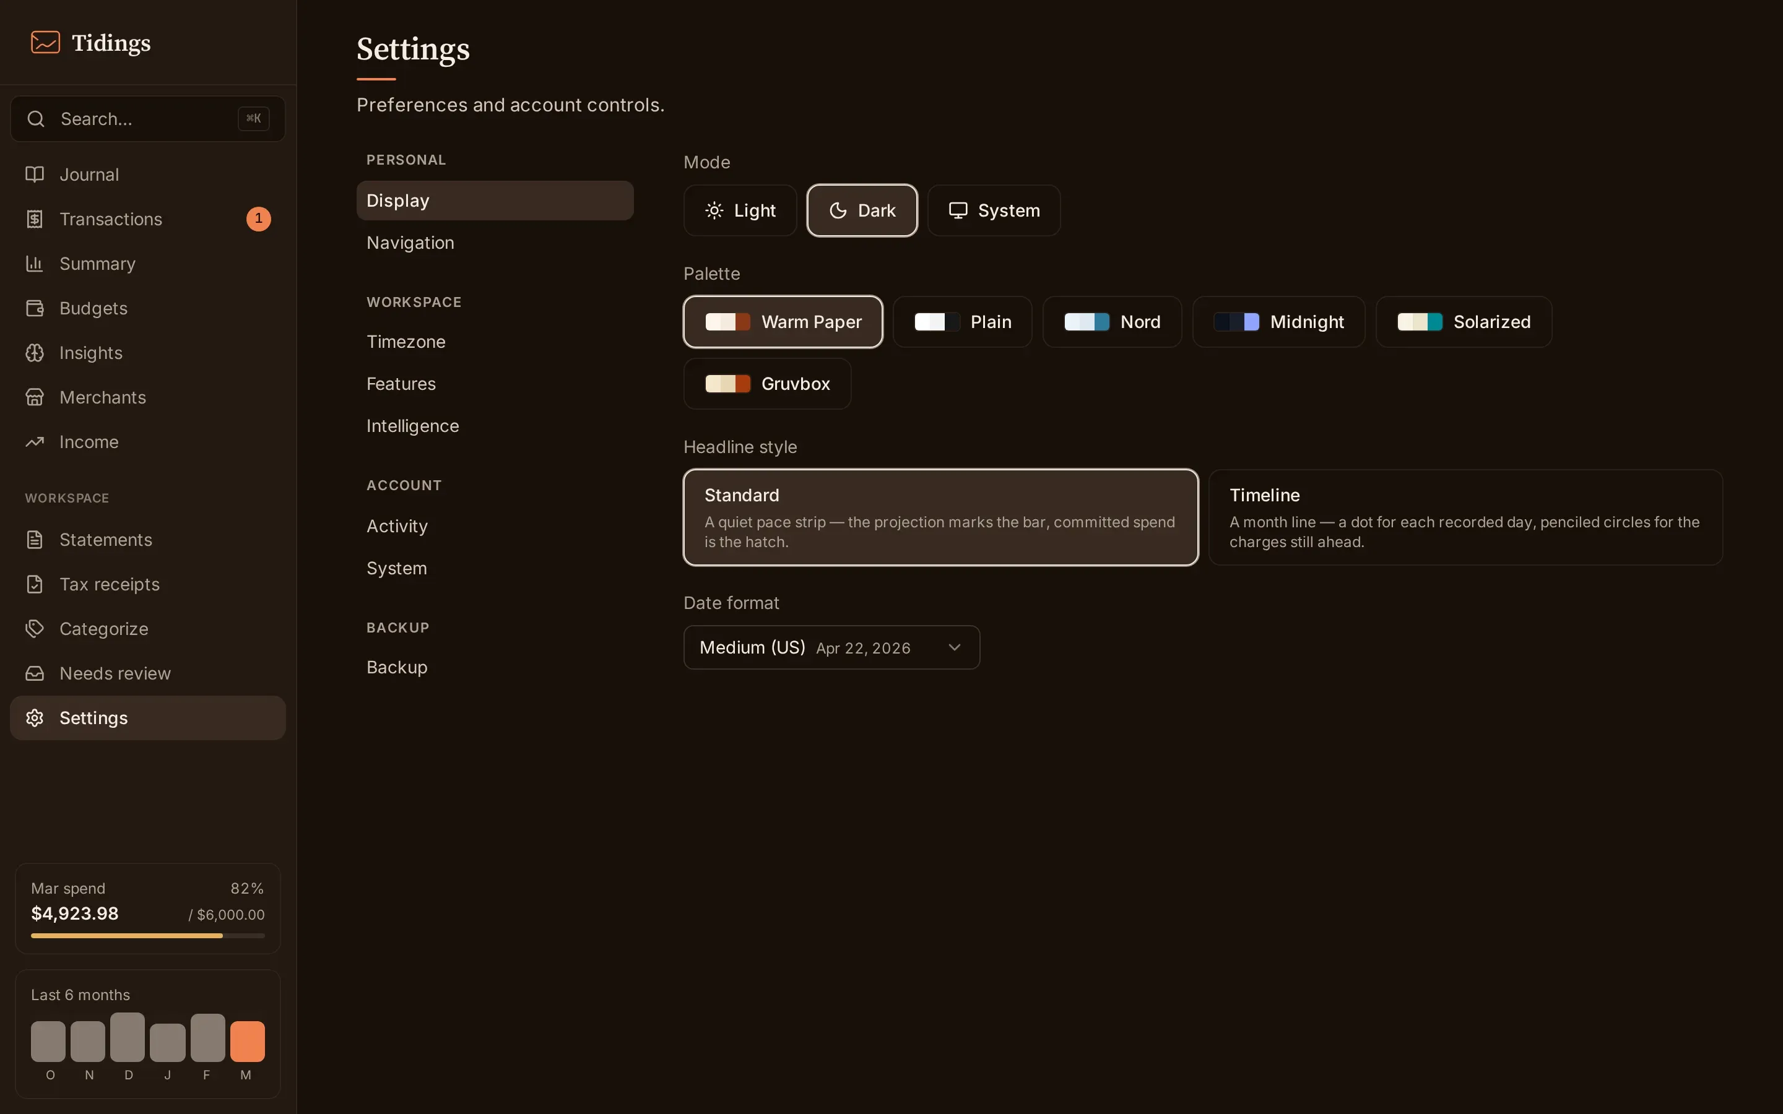Click the Warm Paper color swatch
The height and width of the screenshot is (1114, 1783).
(727, 322)
